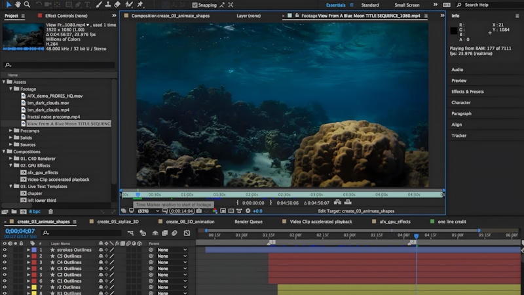524x295 pixels.
Task: Select the Rectangle shape tool
Action: pos(69,5)
